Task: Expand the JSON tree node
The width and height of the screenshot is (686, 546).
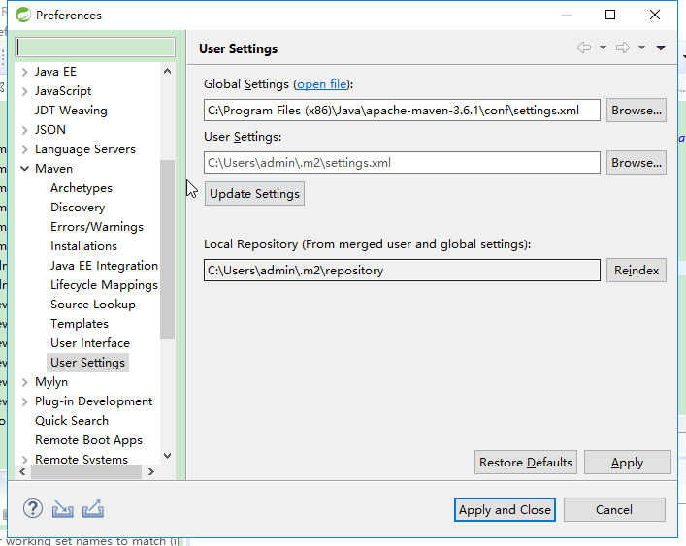Action: tap(25, 130)
